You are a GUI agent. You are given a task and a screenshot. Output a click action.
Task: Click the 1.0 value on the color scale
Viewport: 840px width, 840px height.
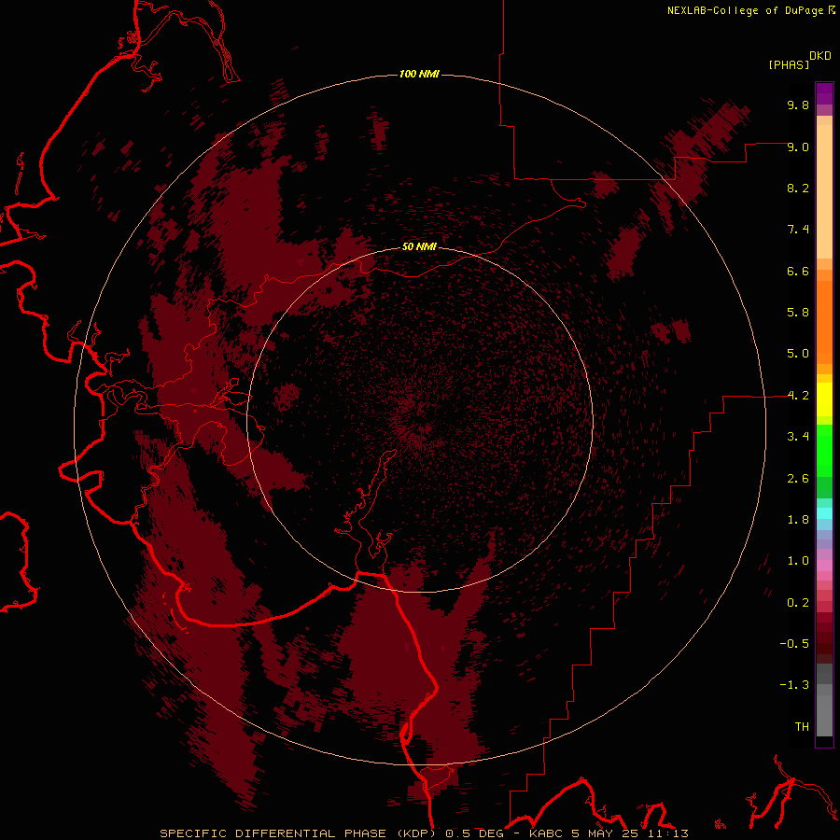click(798, 561)
